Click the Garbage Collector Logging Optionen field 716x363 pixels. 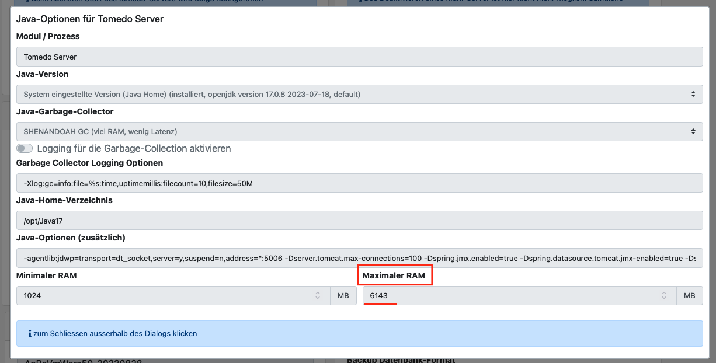click(359, 183)
